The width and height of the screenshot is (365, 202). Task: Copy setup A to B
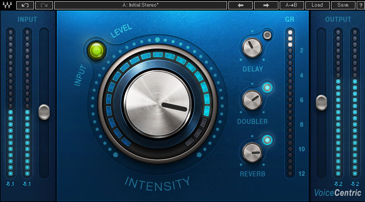[x=292, y=5]
